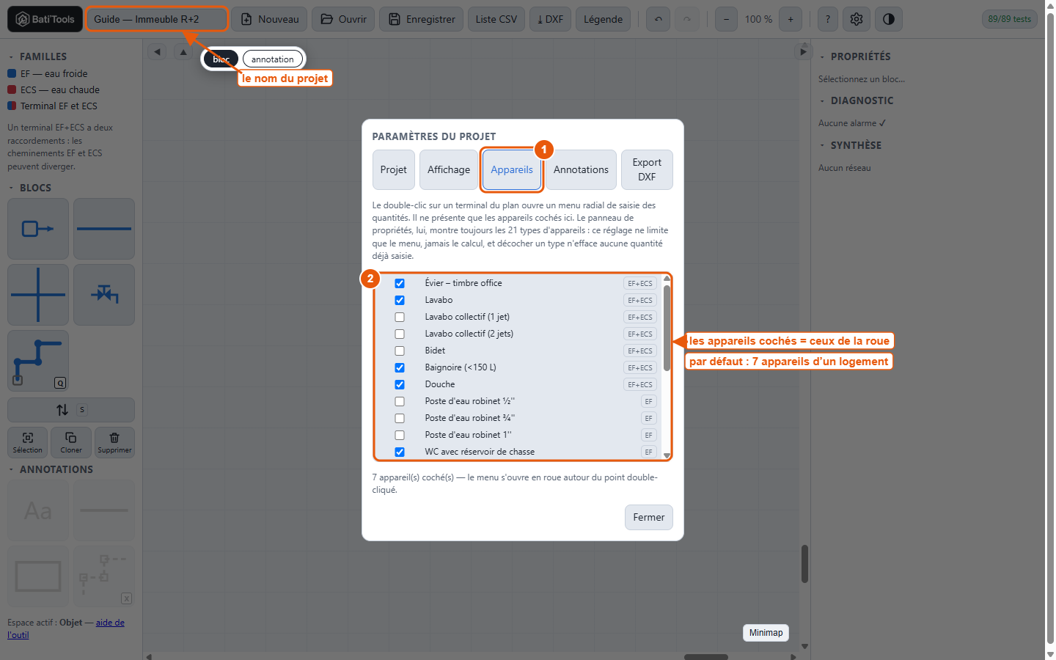This screenshot has width=1056, height=660.
Task: Open help with the question mark
Action: pos(828,19)
